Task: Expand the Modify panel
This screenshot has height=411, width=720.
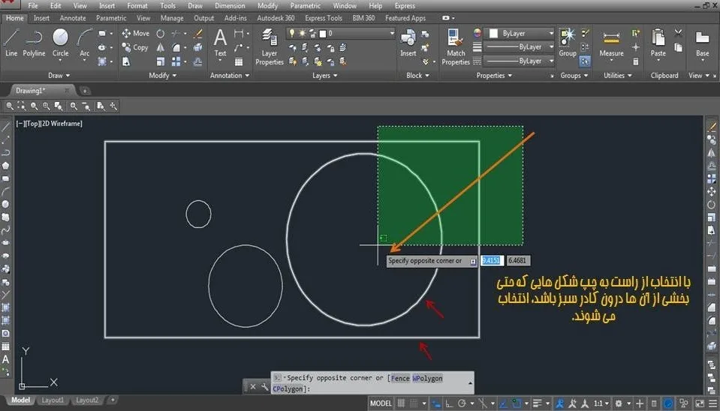Action: pyautogui.click(x=163, y=75)
